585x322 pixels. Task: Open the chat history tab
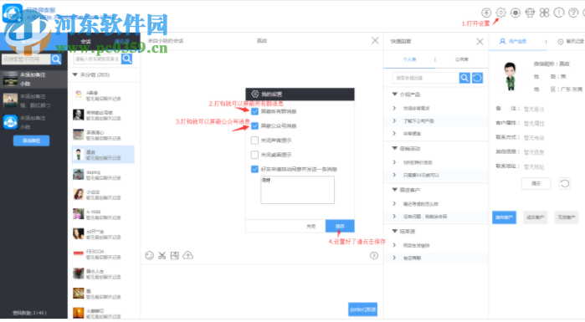(x=571, y=41)
